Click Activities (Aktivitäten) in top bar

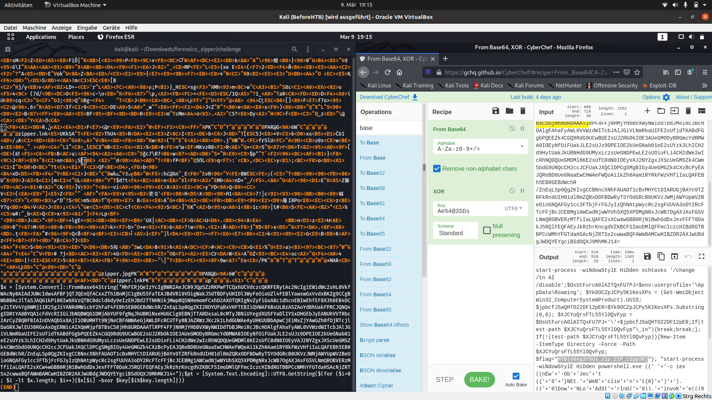pos(18,5)
